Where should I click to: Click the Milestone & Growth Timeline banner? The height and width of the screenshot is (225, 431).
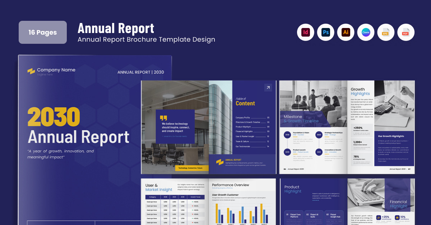tap(305, 119)
